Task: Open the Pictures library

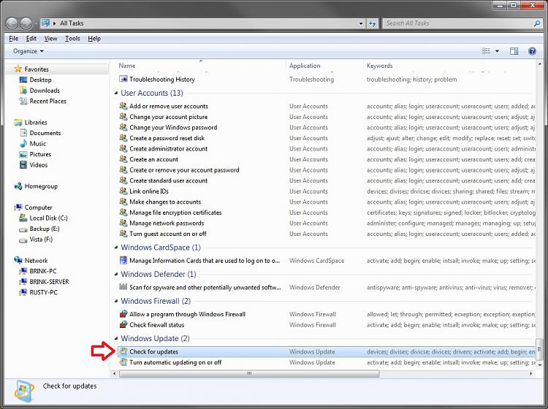Action: (x=40, y=154)
